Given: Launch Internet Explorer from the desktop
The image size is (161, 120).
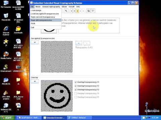Looking at the screenshot, I should coord(6,31).
